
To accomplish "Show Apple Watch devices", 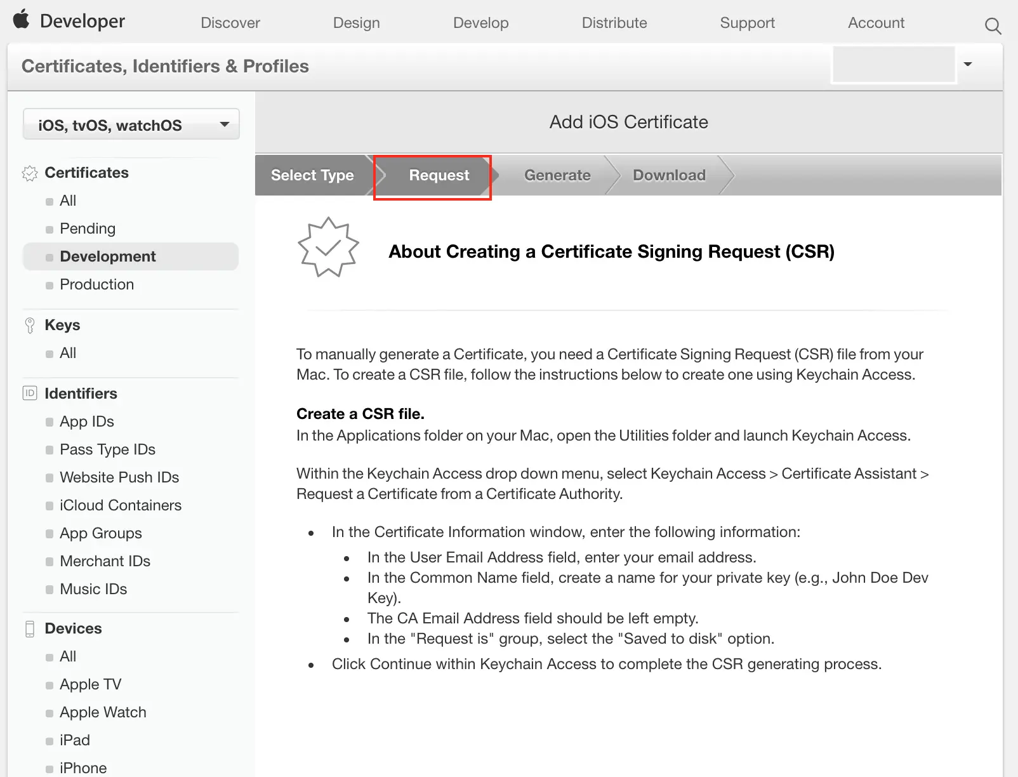I will (103, 712).
